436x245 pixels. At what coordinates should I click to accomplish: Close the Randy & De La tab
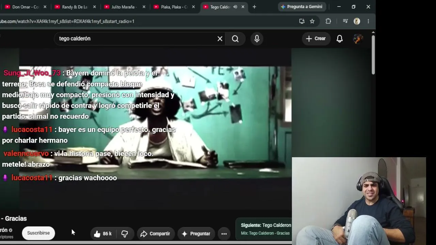coord(94,7)
